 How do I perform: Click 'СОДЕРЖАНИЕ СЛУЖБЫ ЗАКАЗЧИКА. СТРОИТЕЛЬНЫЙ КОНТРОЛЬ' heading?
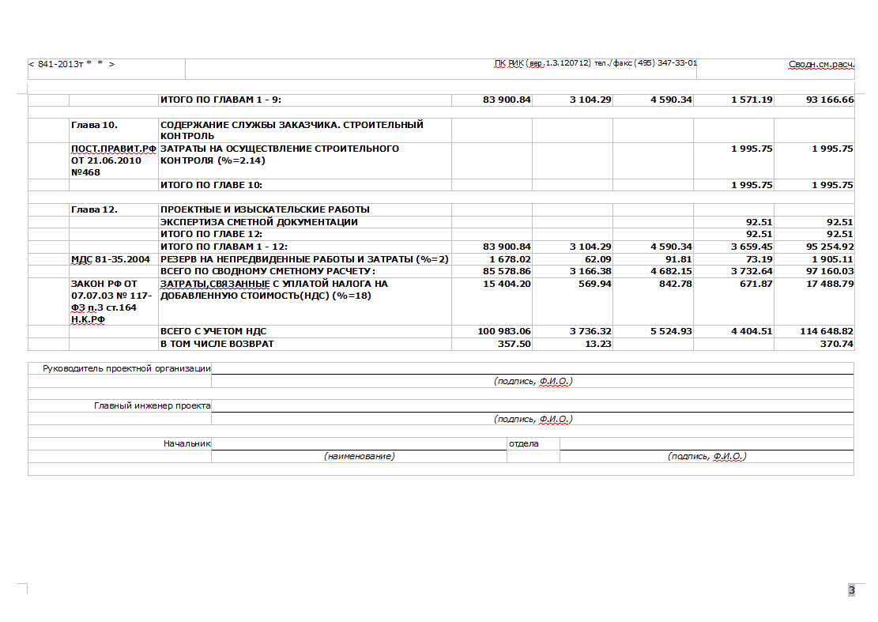[292, 130]
